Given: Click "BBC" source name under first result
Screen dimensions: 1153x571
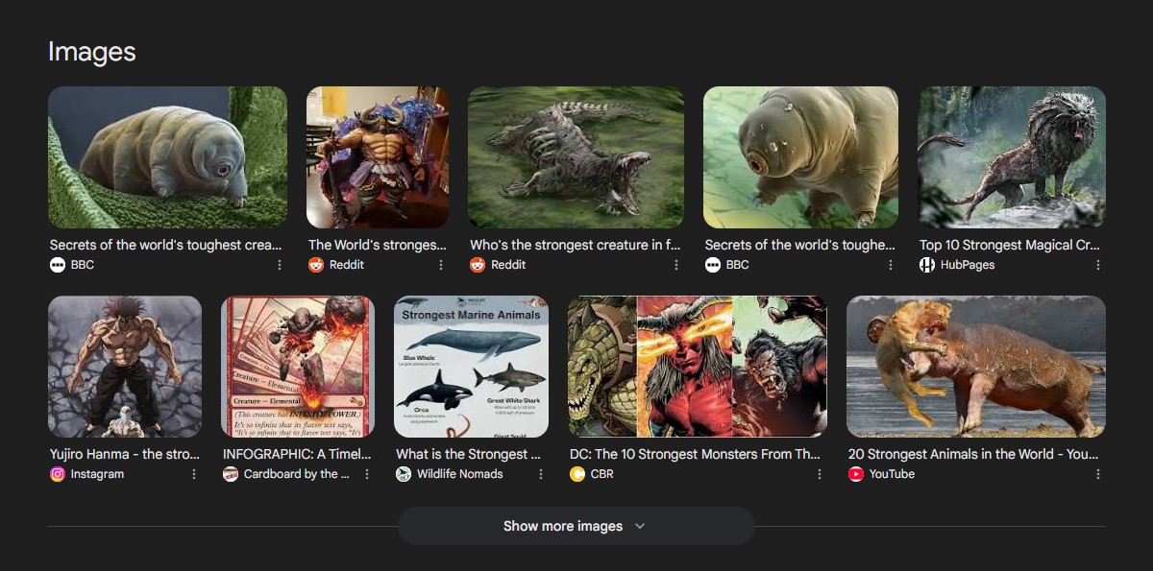Looking at the screenshot, I should click(83, 265).
